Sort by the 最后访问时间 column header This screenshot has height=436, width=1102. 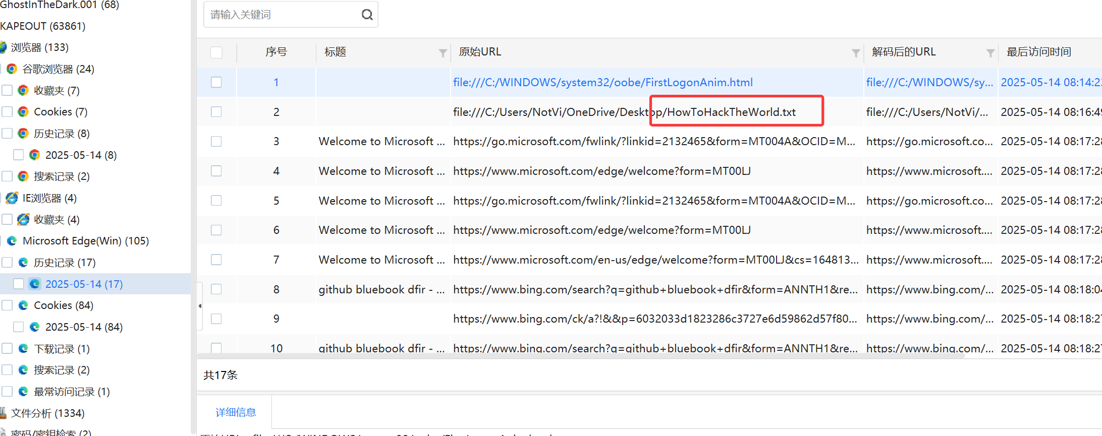coord(1038,52)
